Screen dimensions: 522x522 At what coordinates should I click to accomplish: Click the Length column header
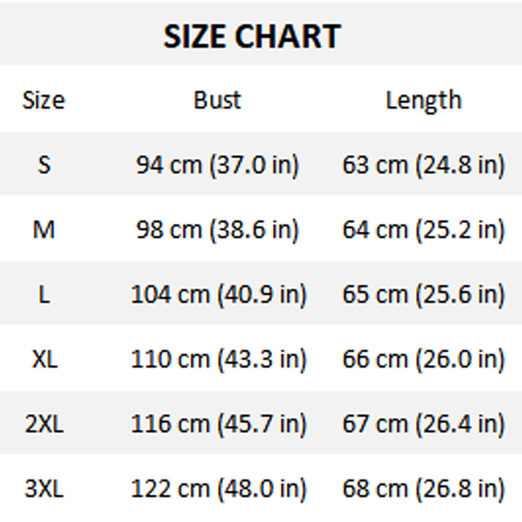click(423, 100)
